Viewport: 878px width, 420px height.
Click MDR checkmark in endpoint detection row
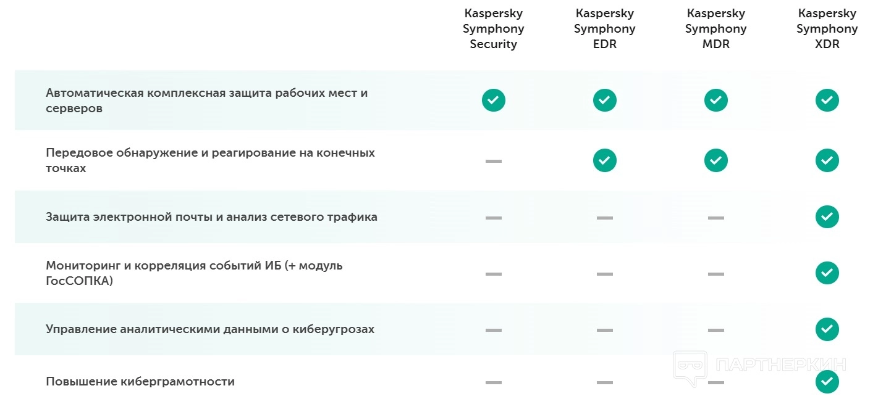click(715, 160)
